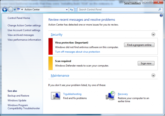
Task: Open Control Panel Home
Action: (19, 18)
